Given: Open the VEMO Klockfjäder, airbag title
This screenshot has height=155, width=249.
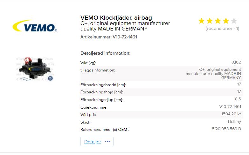Looking at the screenshot, I should (x=116, y=17).
